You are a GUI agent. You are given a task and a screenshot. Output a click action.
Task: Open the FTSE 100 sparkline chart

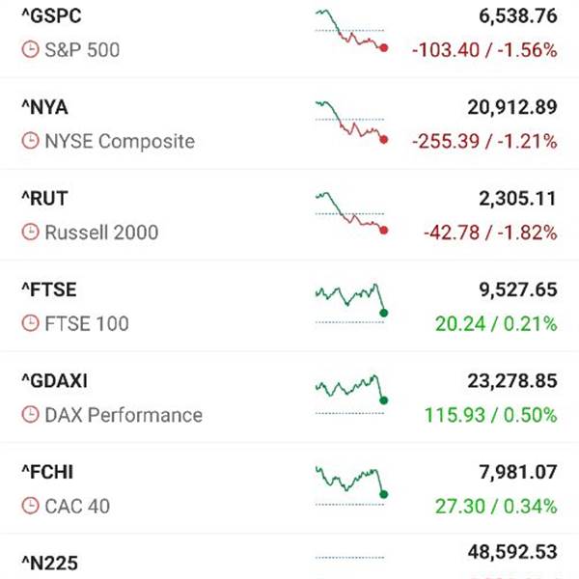(350, 303)
